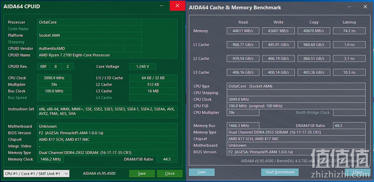Open the CPU core selection dropdown
Screen dimensions: 374x182
[37, 174]
